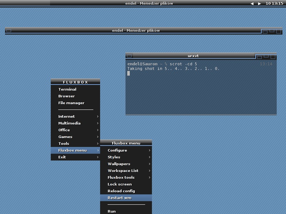
Task: Expand the Multimedia submenu
Action: 75,123
